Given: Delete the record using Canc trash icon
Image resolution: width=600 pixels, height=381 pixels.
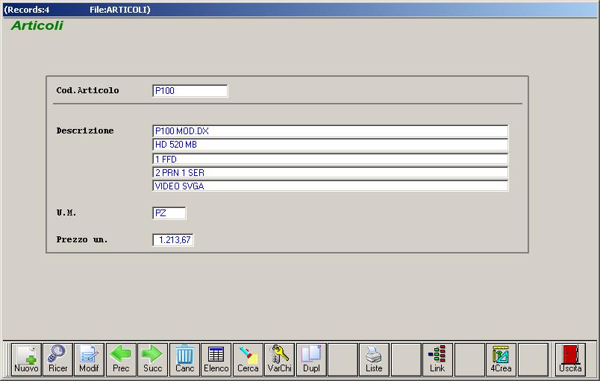Looking at the screenshot, I should (184, 359).
